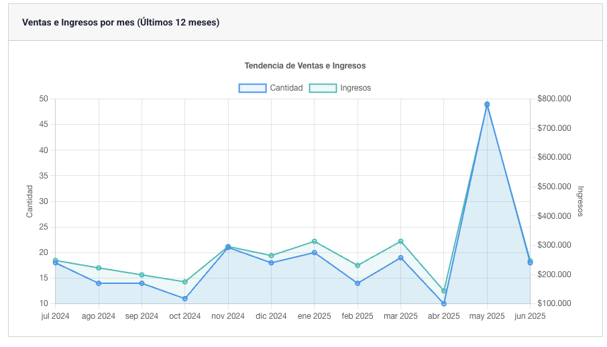Click the Cantidad point for dic 2024
The height and width of the screenshot is (347, 607).
272,263
